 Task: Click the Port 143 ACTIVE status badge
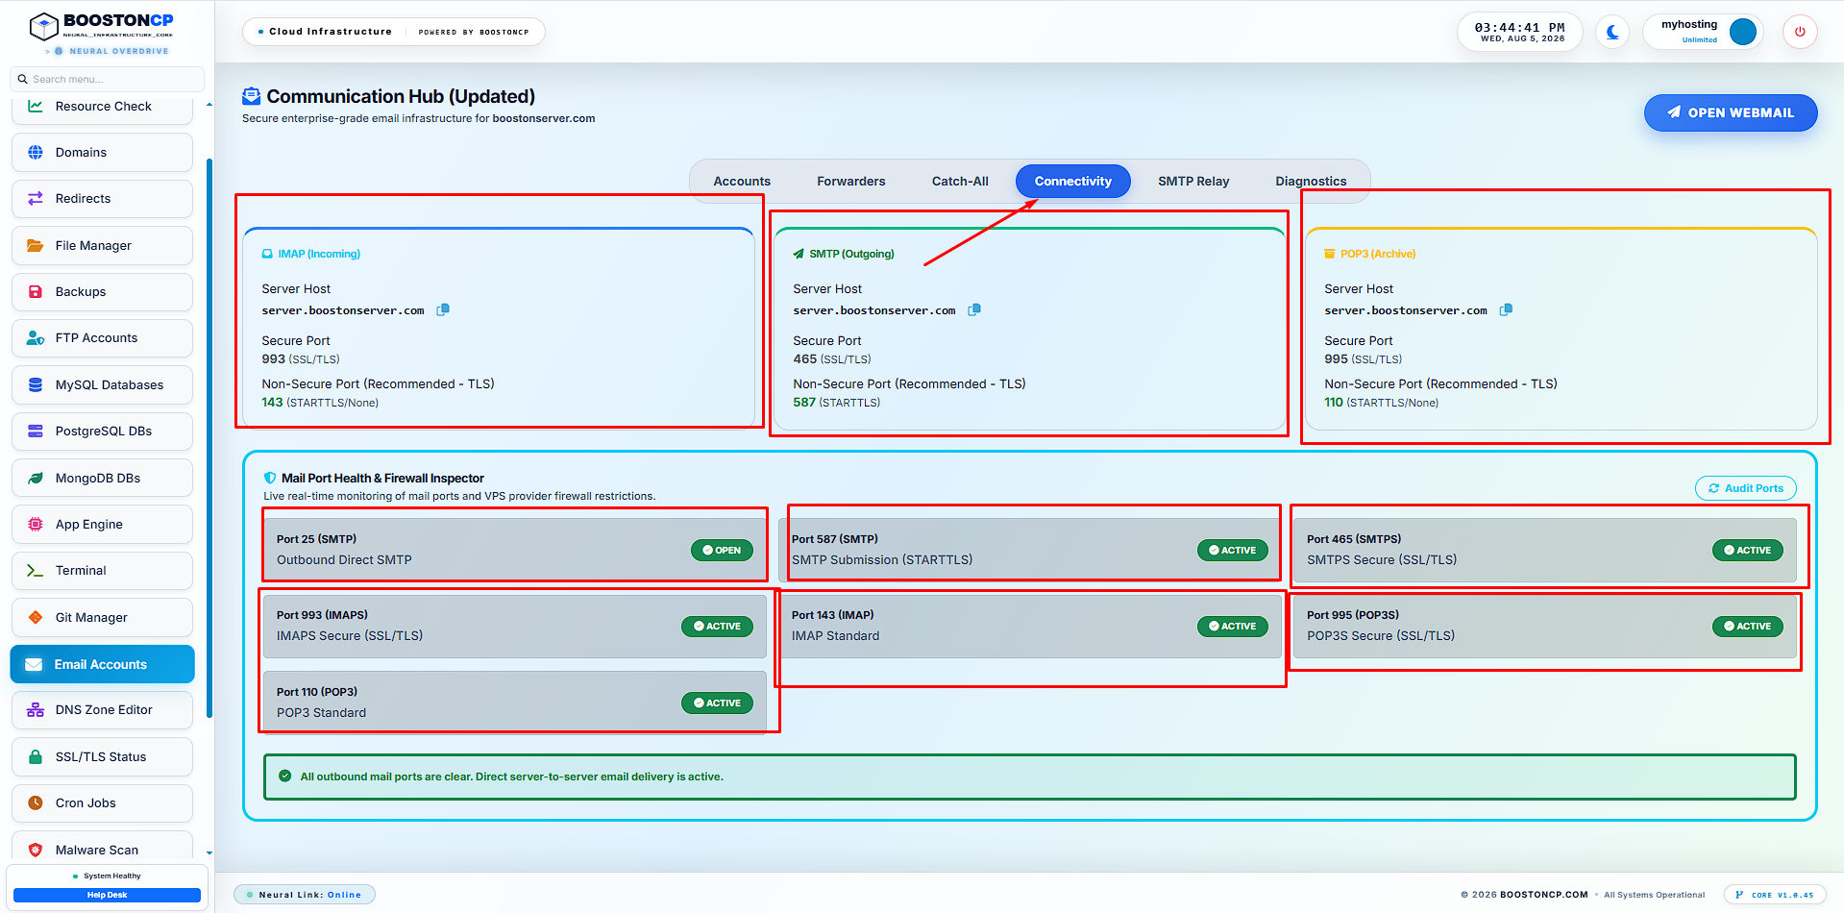coord(1233,626)
